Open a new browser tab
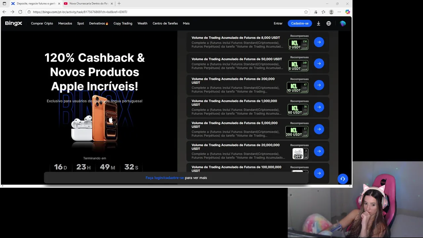Image resolution: width=423 pixels, height=238 pixels. [x=119, y=4]
